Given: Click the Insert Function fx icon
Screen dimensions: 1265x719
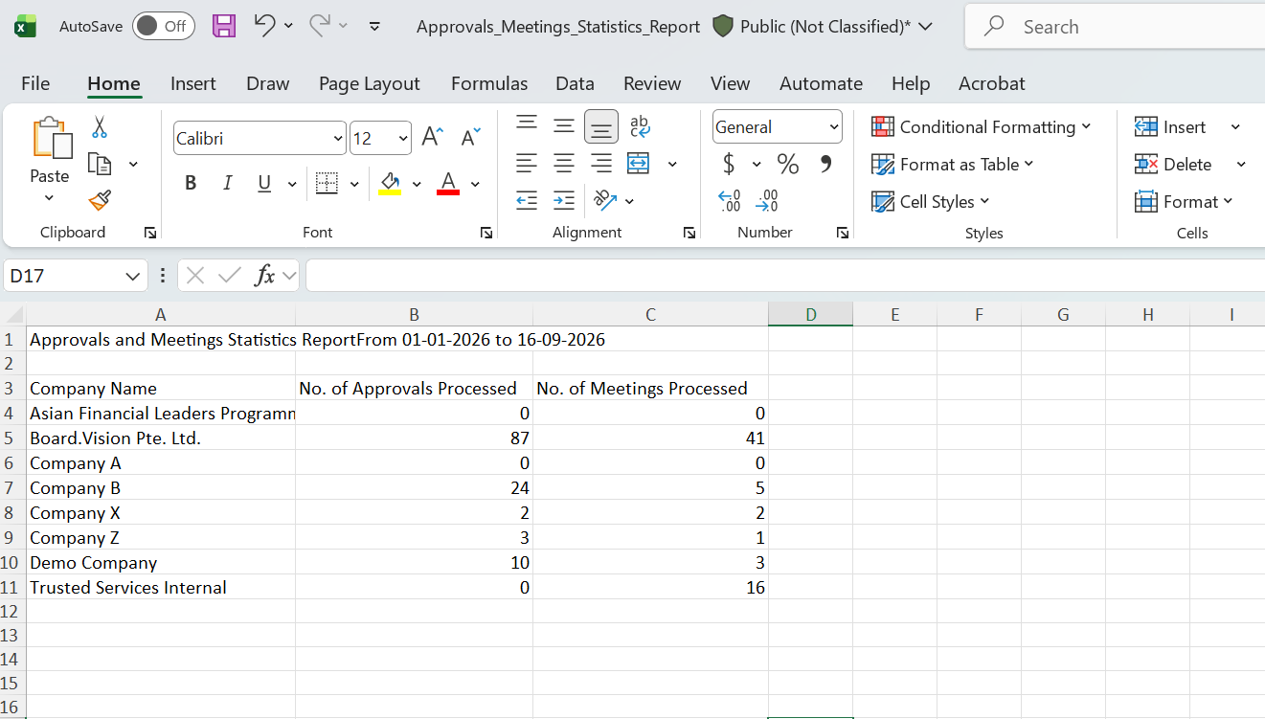Looking at the screenshot, I should tap(265, 276).
